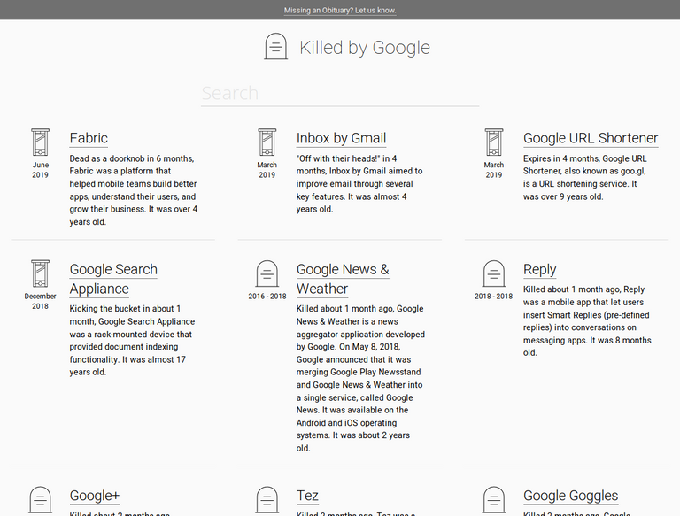This screenshot has width=680, height=516.
Task: Click the tombstone icon beside Google News & Weather
Action: (267, 273)
